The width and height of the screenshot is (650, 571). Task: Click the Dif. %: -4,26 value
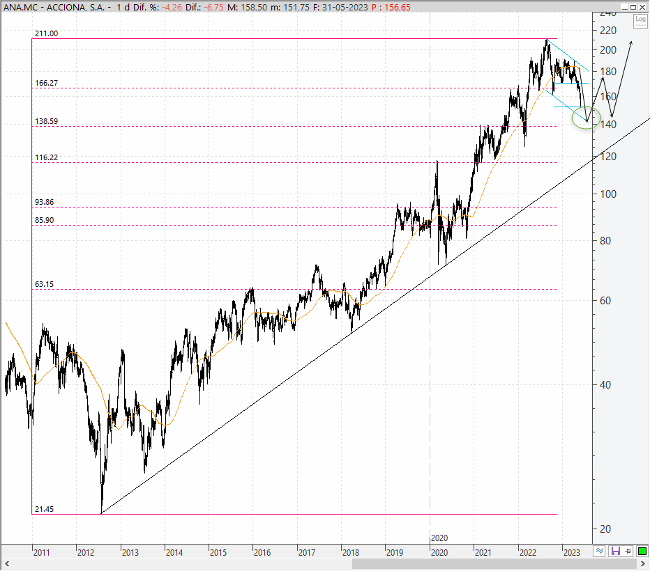click(x=157, y=8)
